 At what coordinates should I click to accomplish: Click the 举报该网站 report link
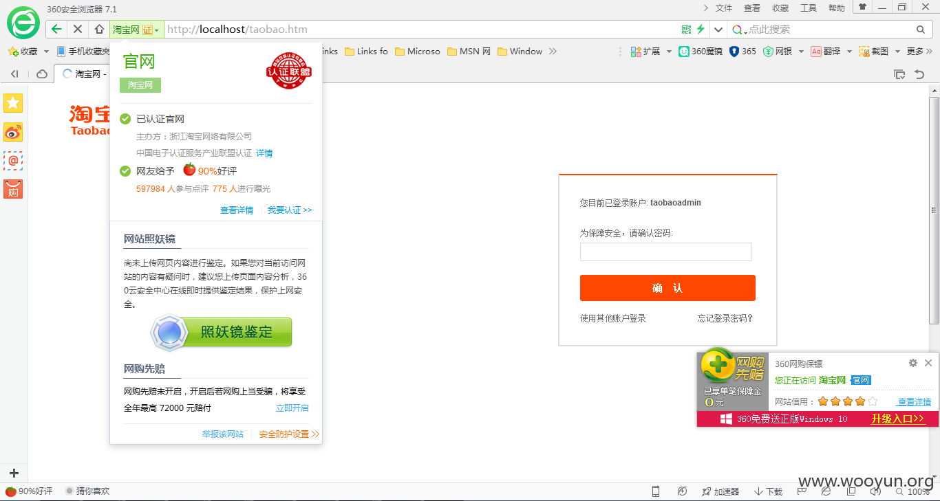tap(223, 434)
